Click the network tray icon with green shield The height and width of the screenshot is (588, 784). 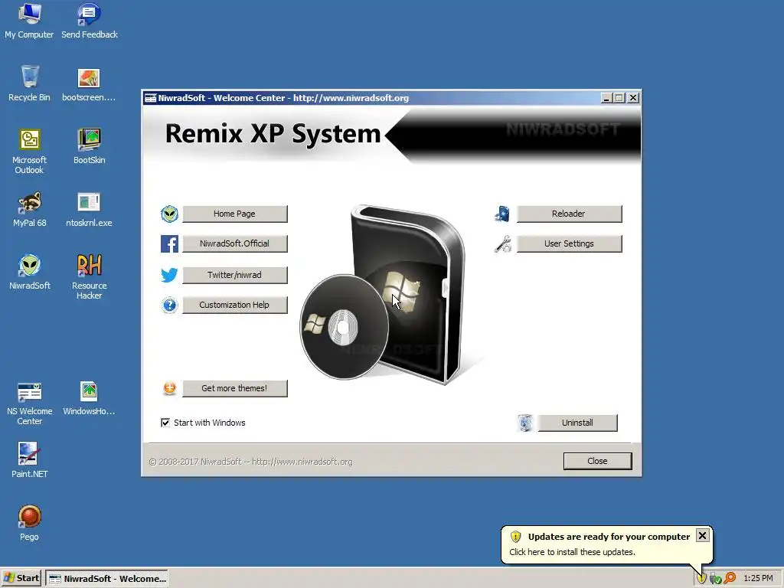coord(716,579)
